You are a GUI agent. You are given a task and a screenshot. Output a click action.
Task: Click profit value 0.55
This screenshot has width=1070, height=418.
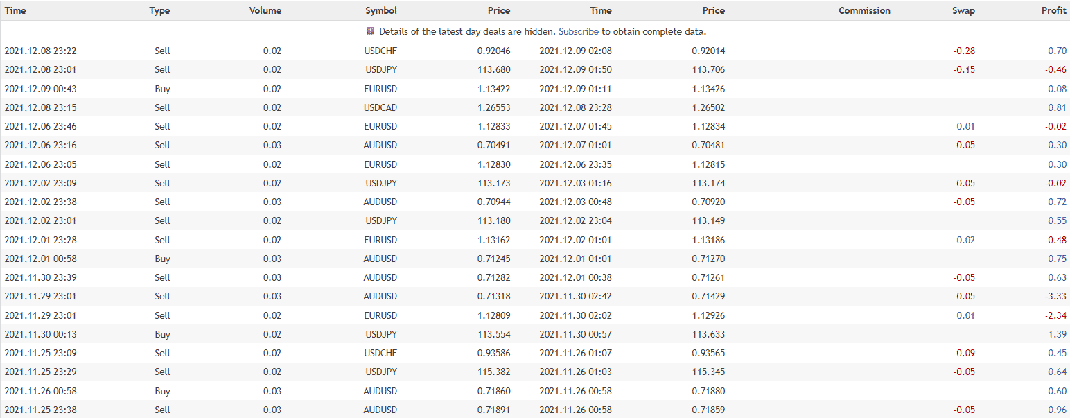click(x=1058, y=220)
